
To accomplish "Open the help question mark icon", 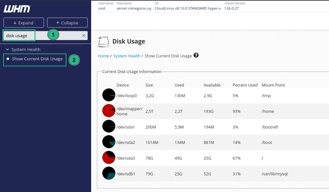I will [x=196, y=55].
